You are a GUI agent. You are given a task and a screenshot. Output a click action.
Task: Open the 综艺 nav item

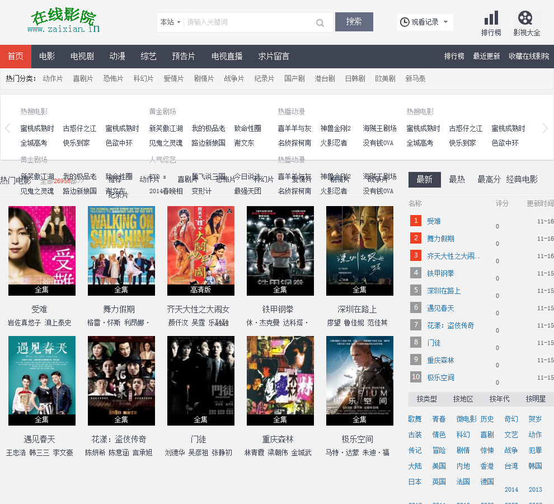[x=148, y=56]
